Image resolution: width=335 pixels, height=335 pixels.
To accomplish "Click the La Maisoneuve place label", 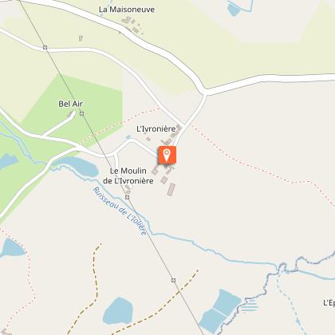I will pos(127,10).
